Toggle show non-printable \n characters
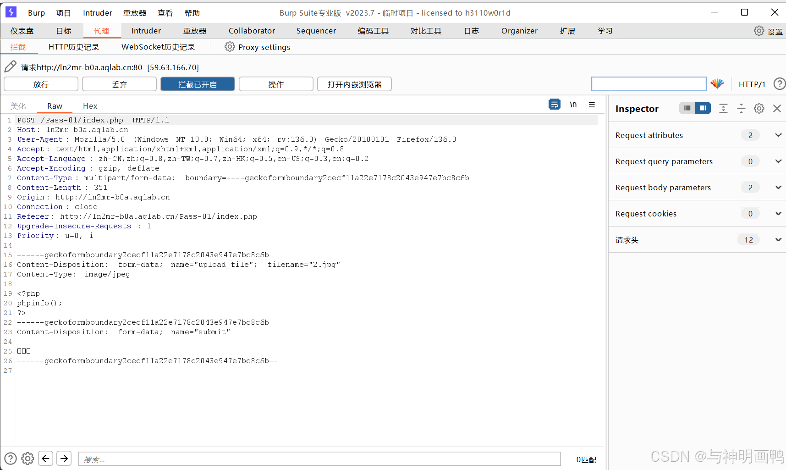The height and width of the screenshot is (470, 786). (573, 105)
